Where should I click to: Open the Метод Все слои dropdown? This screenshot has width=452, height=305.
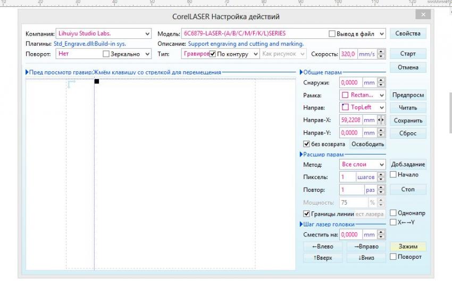(x=381, y=165)
